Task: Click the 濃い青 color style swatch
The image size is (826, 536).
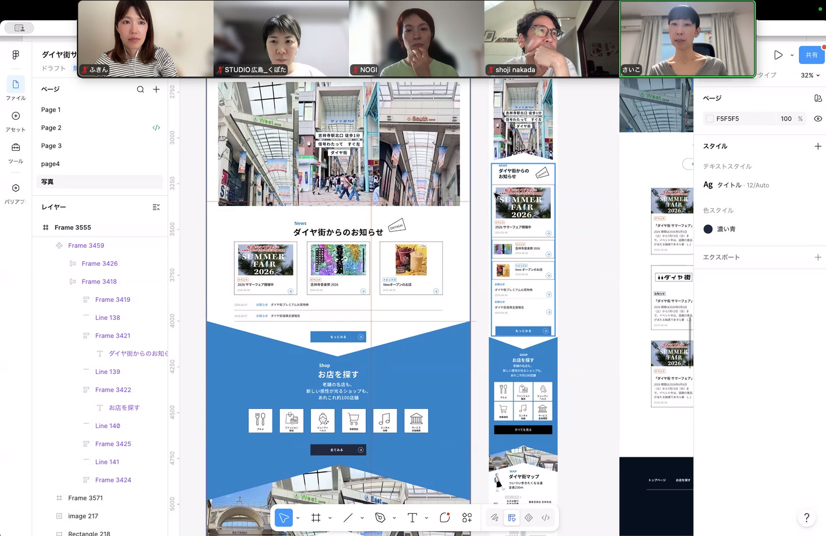Action: click(x=708, y=229)
